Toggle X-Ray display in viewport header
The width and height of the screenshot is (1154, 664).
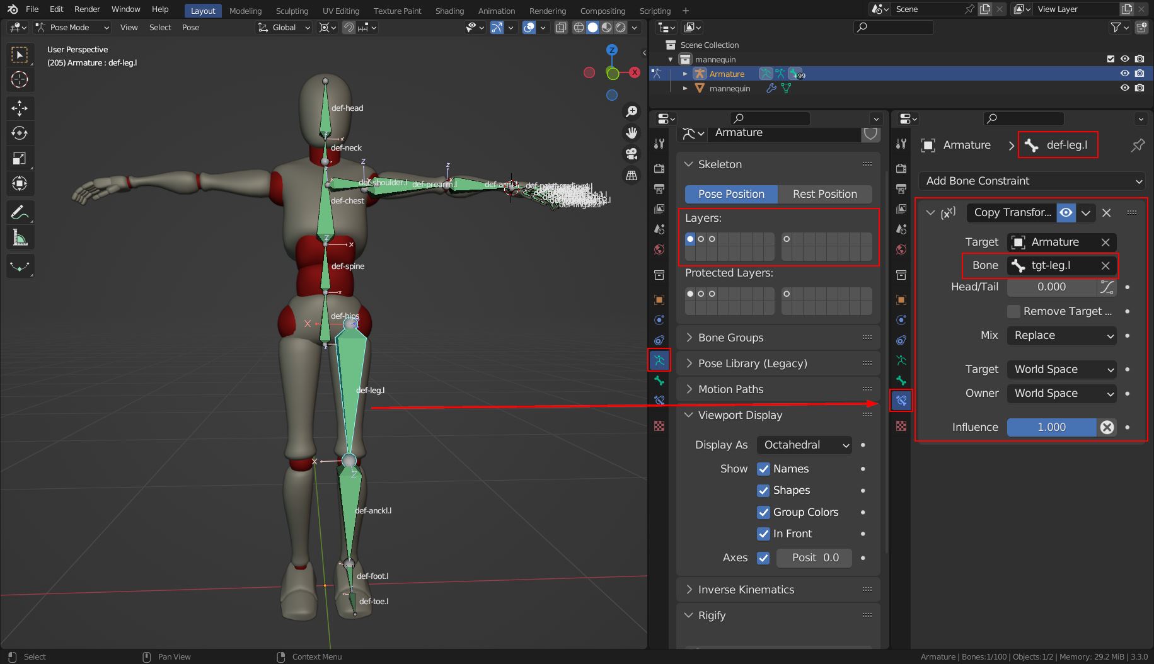coord(561,27)
